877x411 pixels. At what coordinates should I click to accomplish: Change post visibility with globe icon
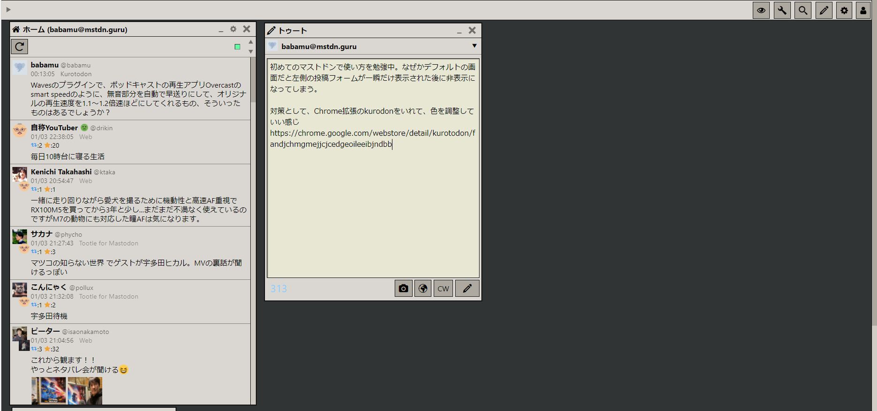tap(423, 289)
